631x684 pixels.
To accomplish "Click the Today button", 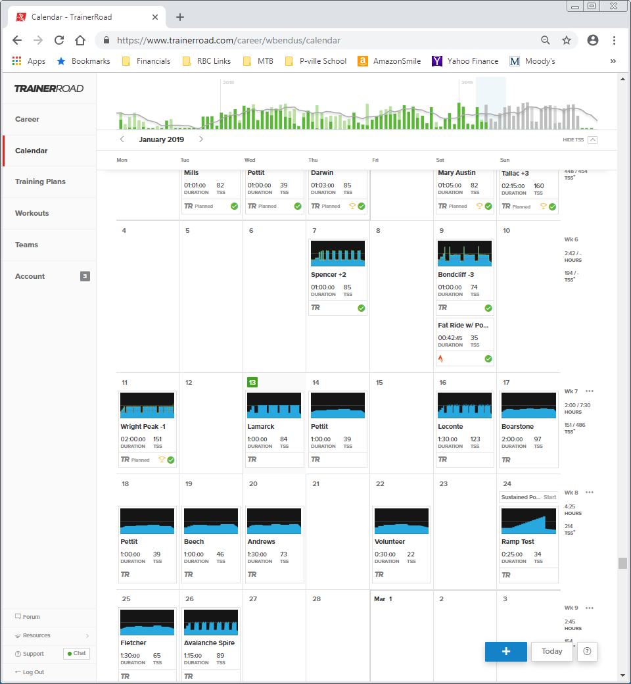I will pos(551,651).
